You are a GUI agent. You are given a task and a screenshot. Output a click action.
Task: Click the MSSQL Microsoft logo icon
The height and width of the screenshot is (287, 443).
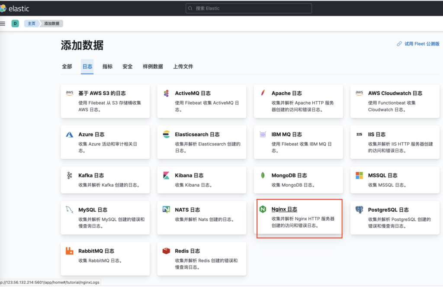(359, 175)
